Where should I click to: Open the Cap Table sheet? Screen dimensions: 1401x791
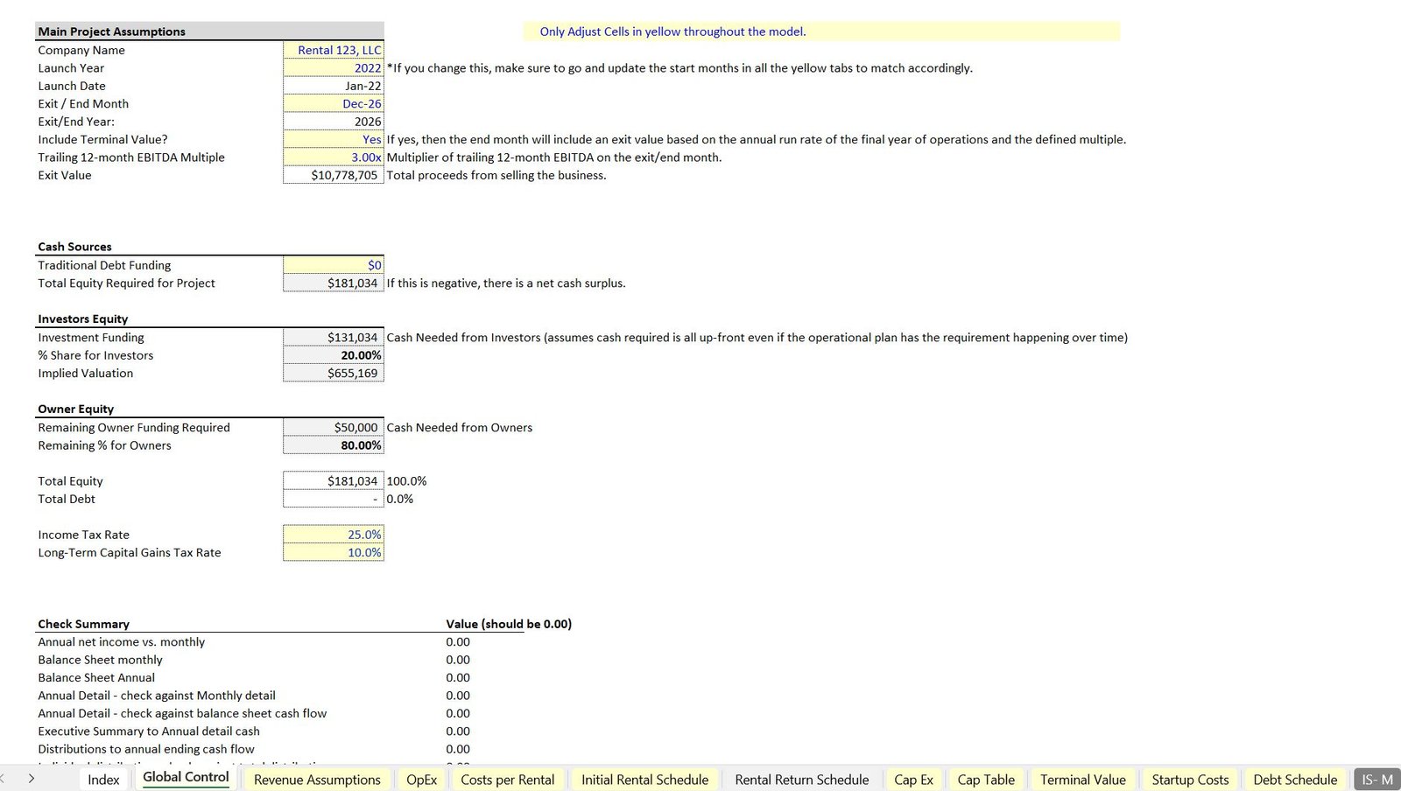[986, 780]
